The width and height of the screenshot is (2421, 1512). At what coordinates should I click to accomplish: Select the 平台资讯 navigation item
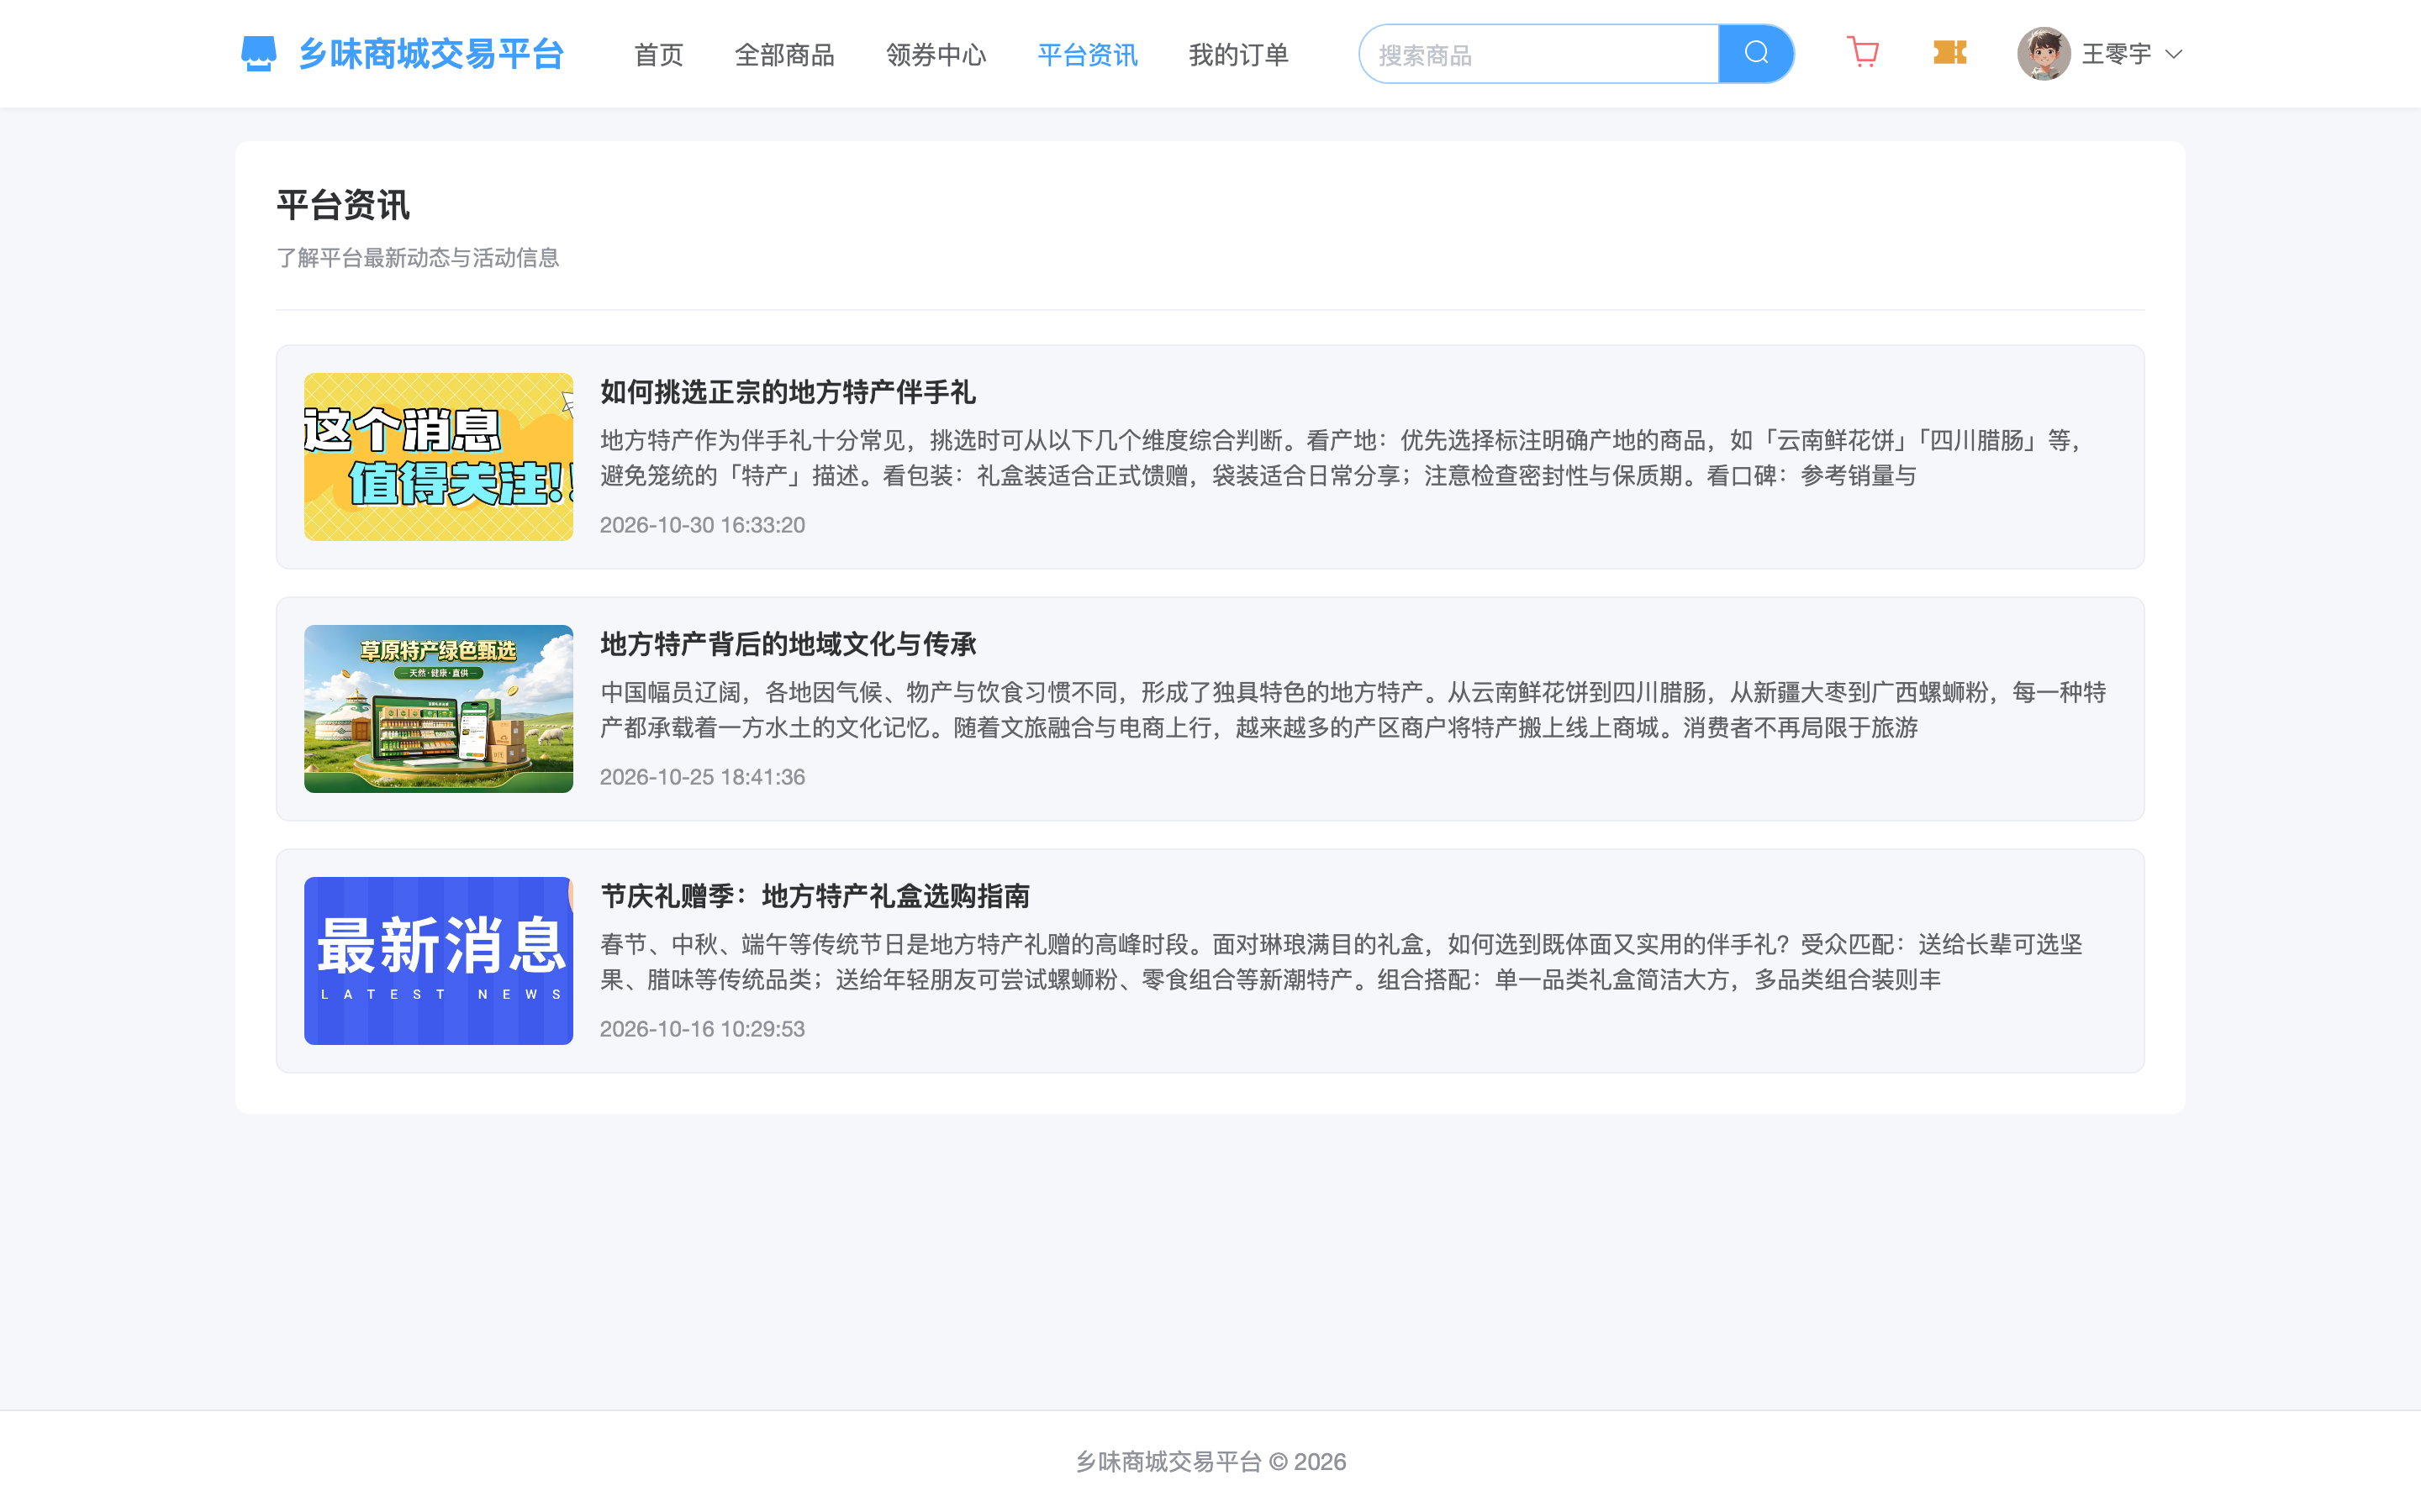coord(1088,55)
